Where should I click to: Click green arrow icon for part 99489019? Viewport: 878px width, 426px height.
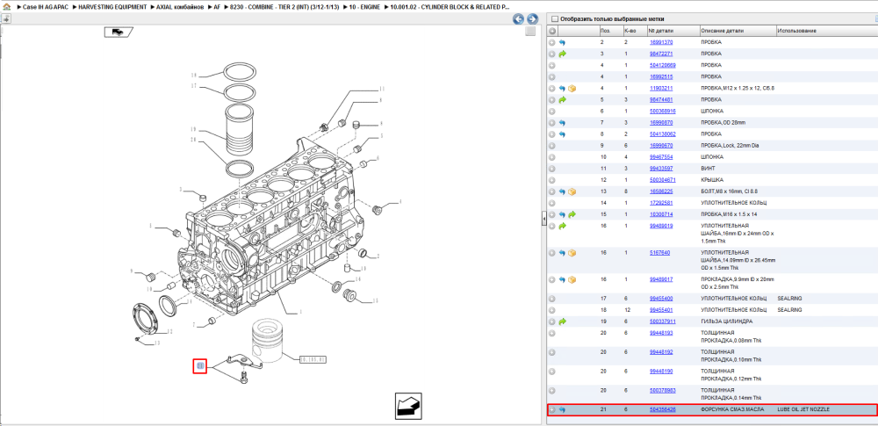tap(562, 226)
